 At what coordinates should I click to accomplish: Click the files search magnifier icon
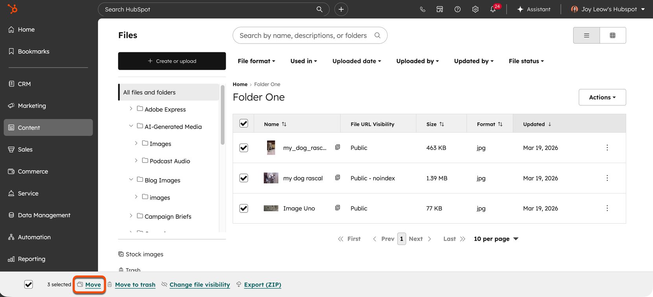tap(377, 35)
